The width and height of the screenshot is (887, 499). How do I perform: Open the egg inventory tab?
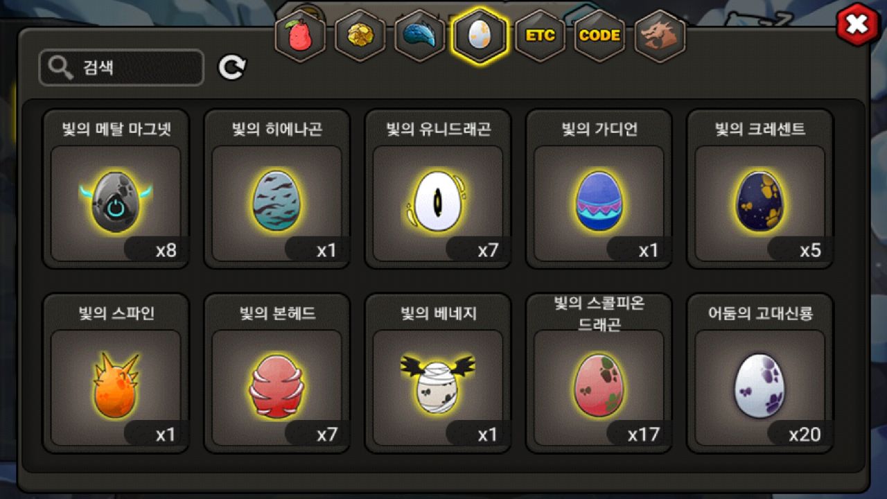pyautogui.click(x=480, y=36)
